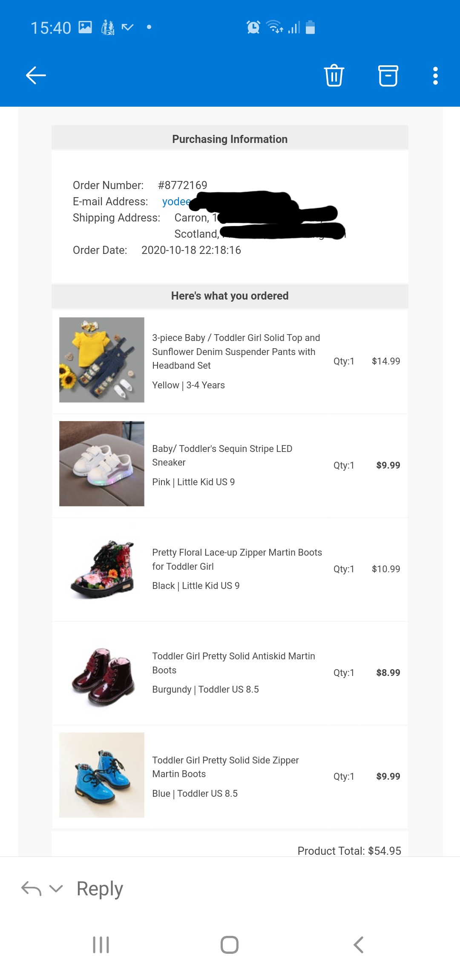This screenshot has width=460, height=973.
Task: Tap the alarm clock status icon
Action: point(253,27)
